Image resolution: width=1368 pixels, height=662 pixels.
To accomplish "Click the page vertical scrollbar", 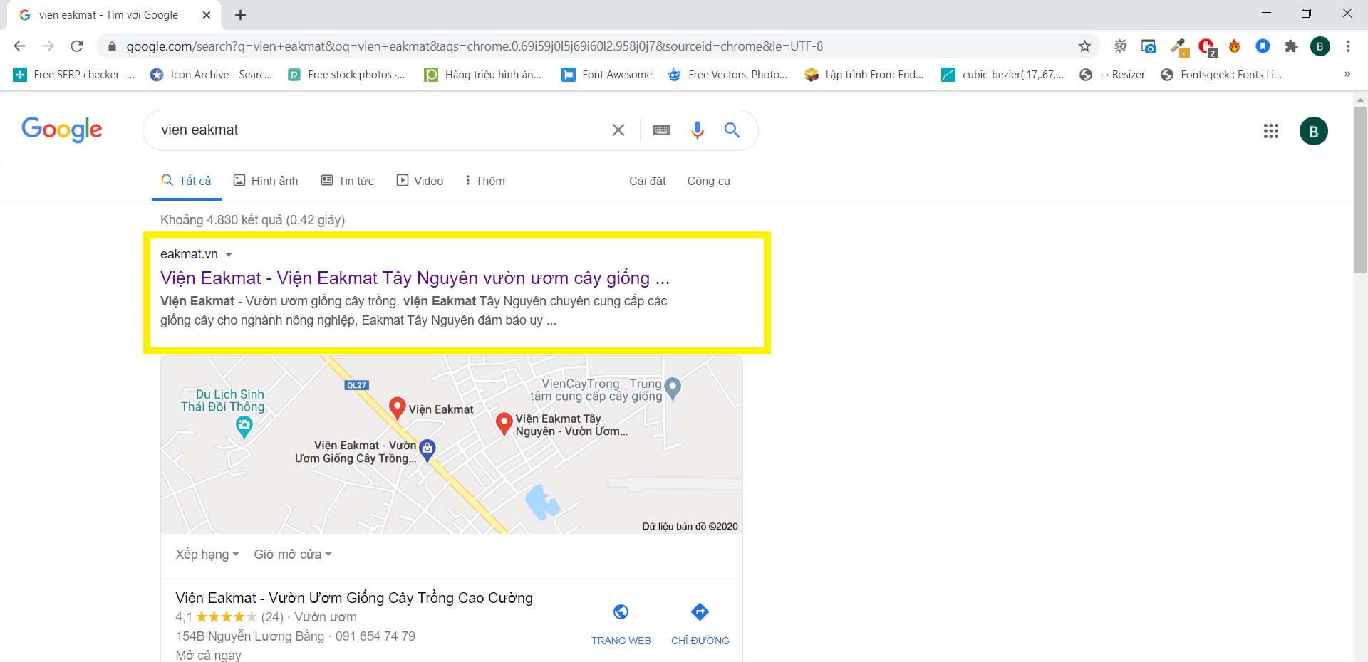I will point(1360,189).
